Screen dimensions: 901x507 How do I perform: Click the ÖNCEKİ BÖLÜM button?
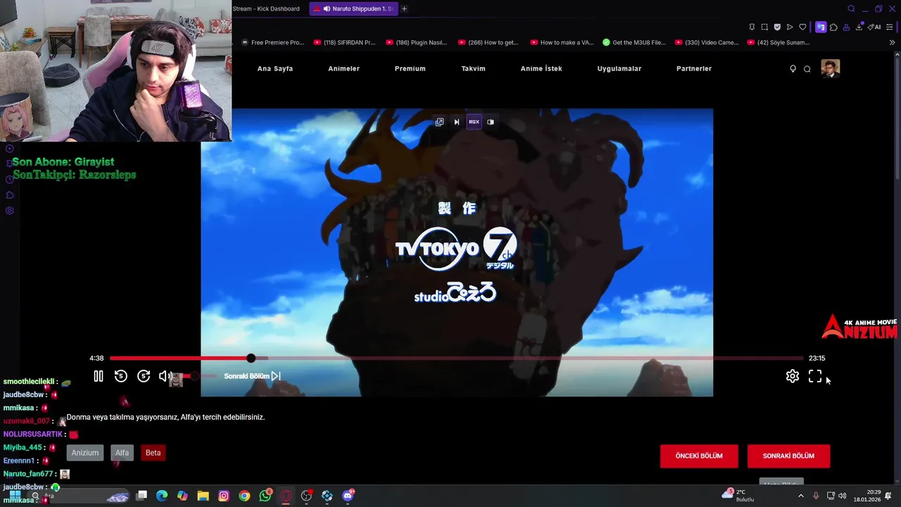tap(699, 456)
